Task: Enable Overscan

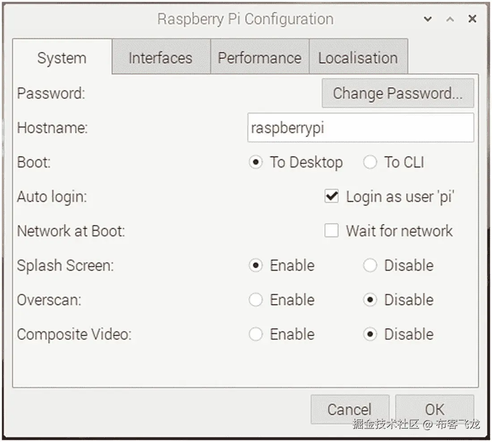Action: (255, 300)
